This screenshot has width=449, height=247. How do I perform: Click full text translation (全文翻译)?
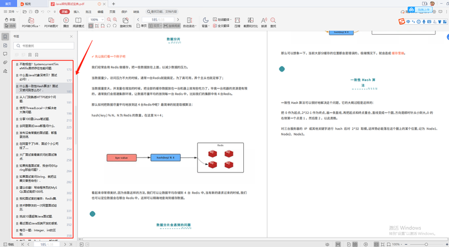point(221,26)
